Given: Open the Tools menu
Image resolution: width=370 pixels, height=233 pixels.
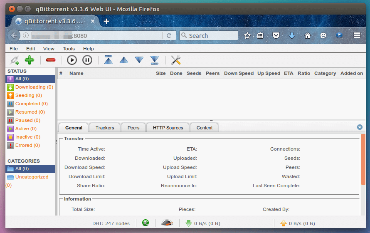Looking at the screenshot, I should (x=69, y=49).
